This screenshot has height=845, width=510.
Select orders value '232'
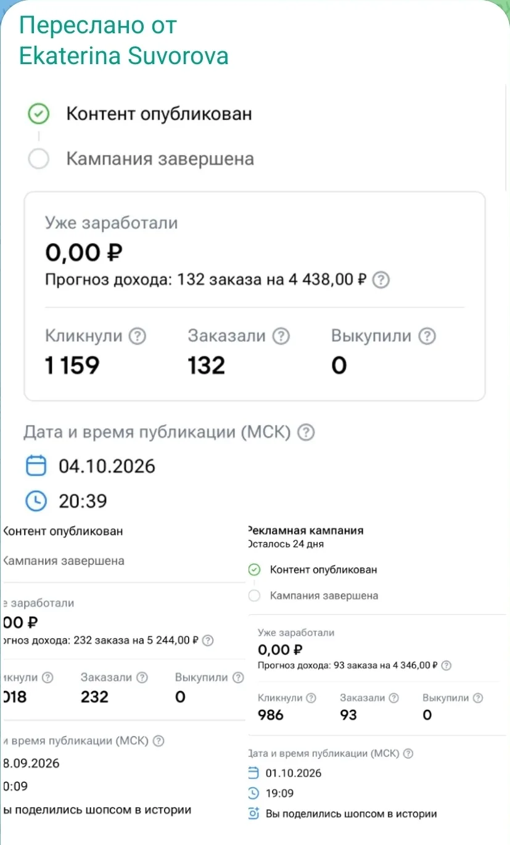[94, 697]
